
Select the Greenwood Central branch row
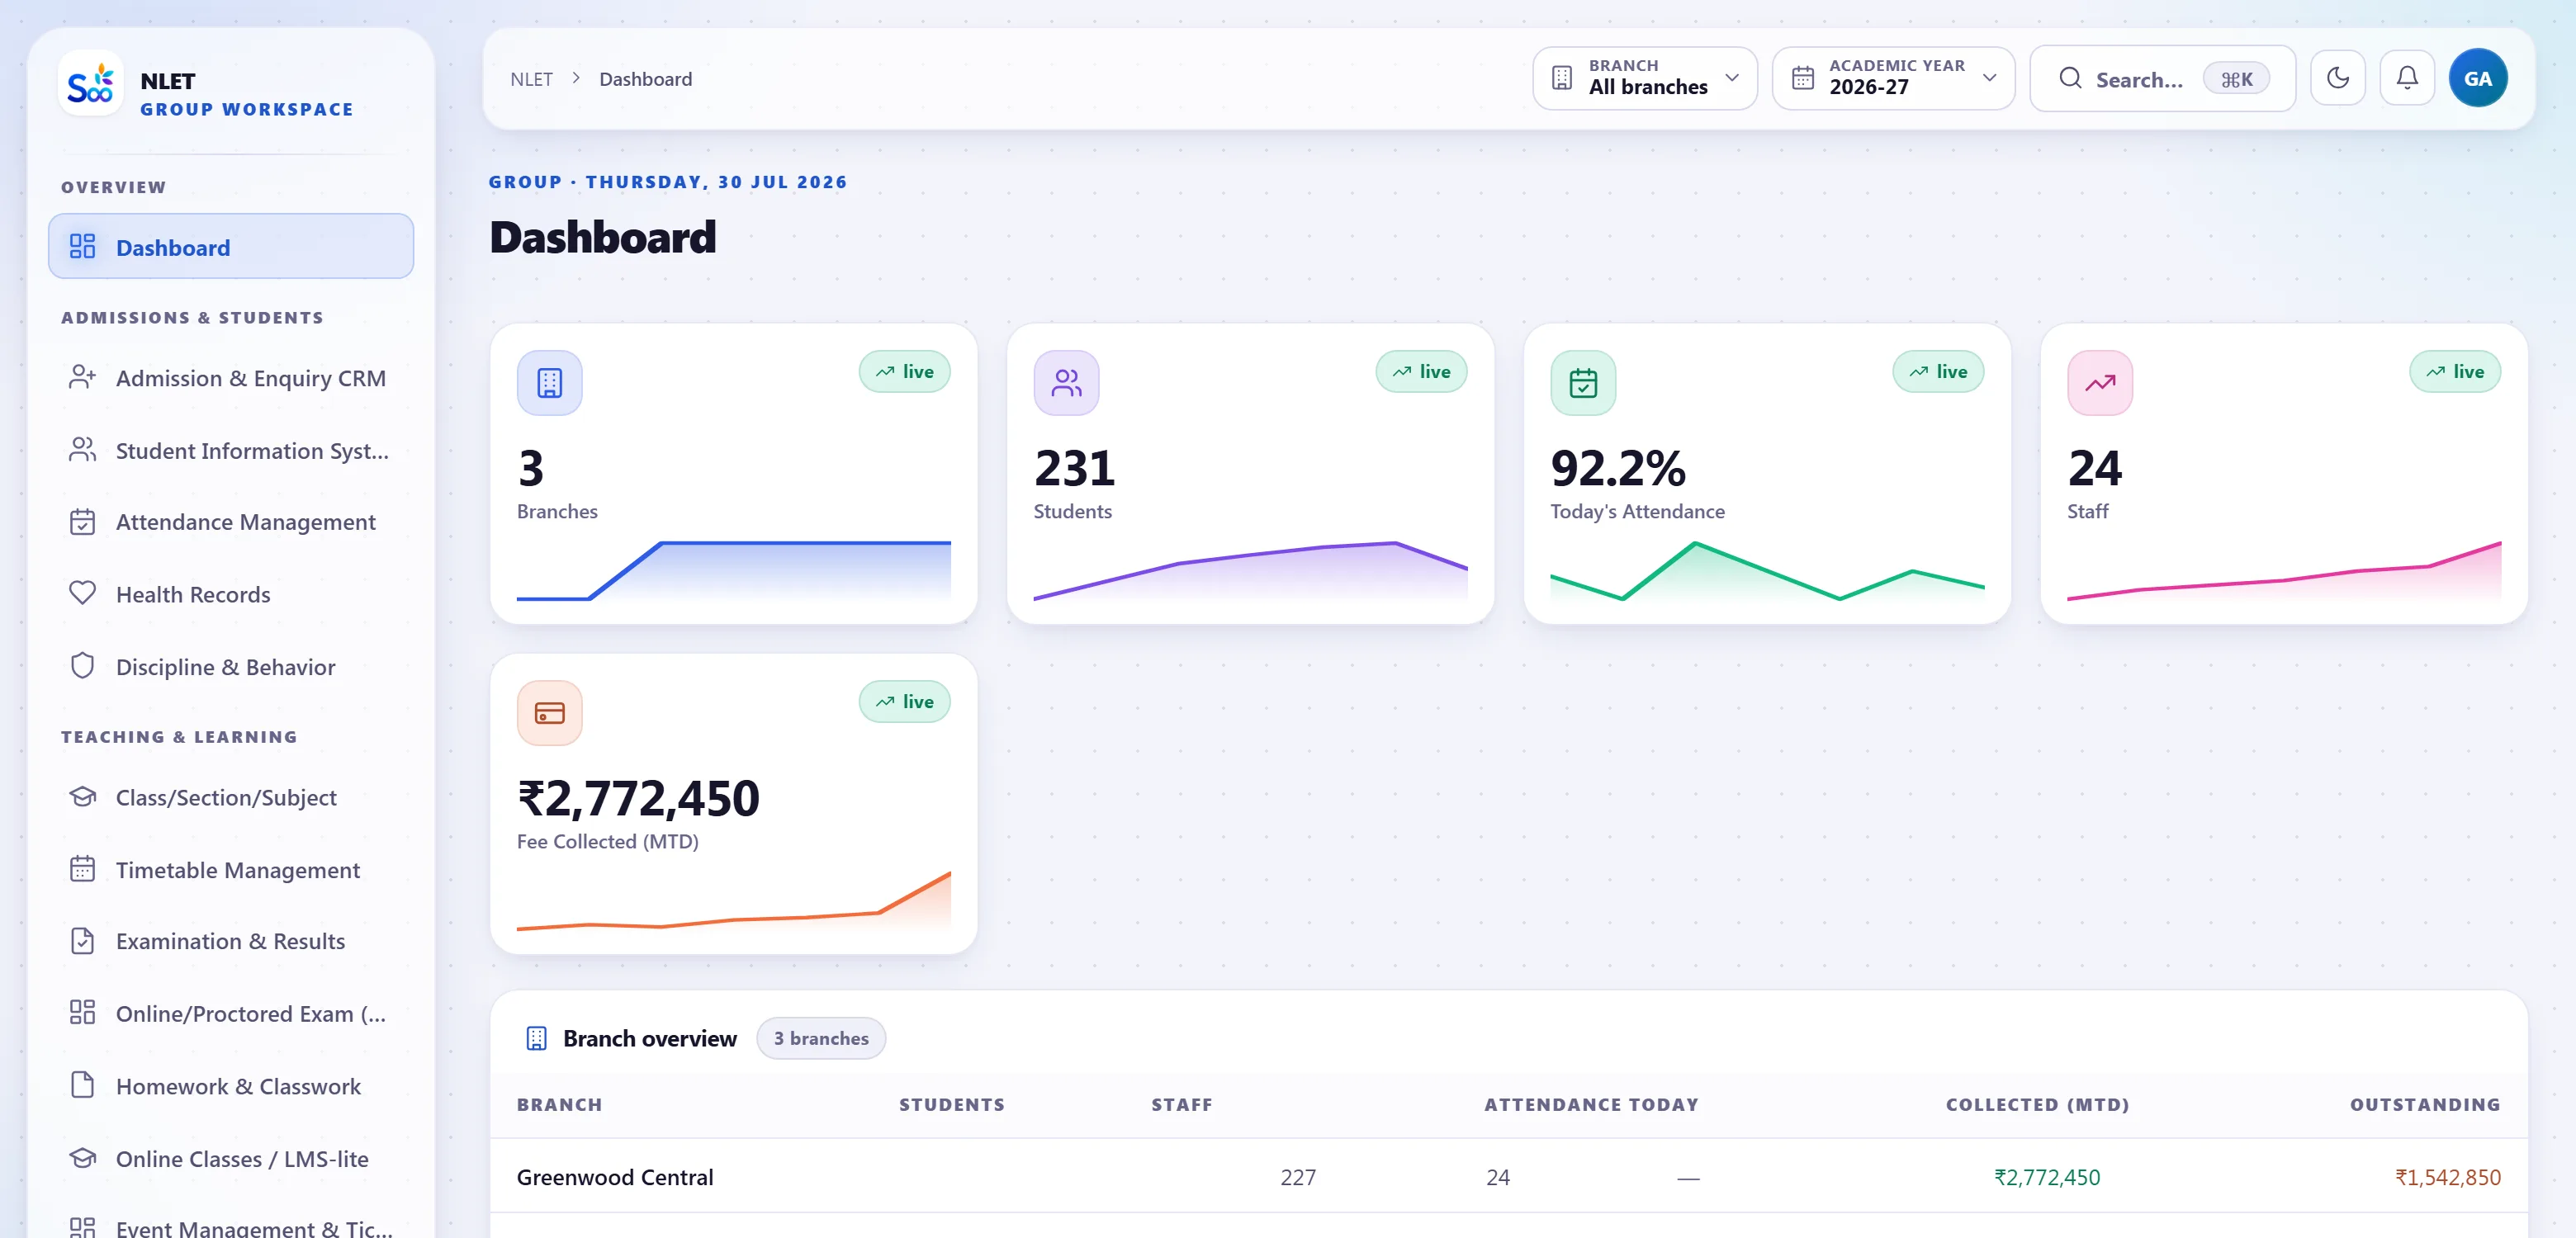coord(1508,1176)
